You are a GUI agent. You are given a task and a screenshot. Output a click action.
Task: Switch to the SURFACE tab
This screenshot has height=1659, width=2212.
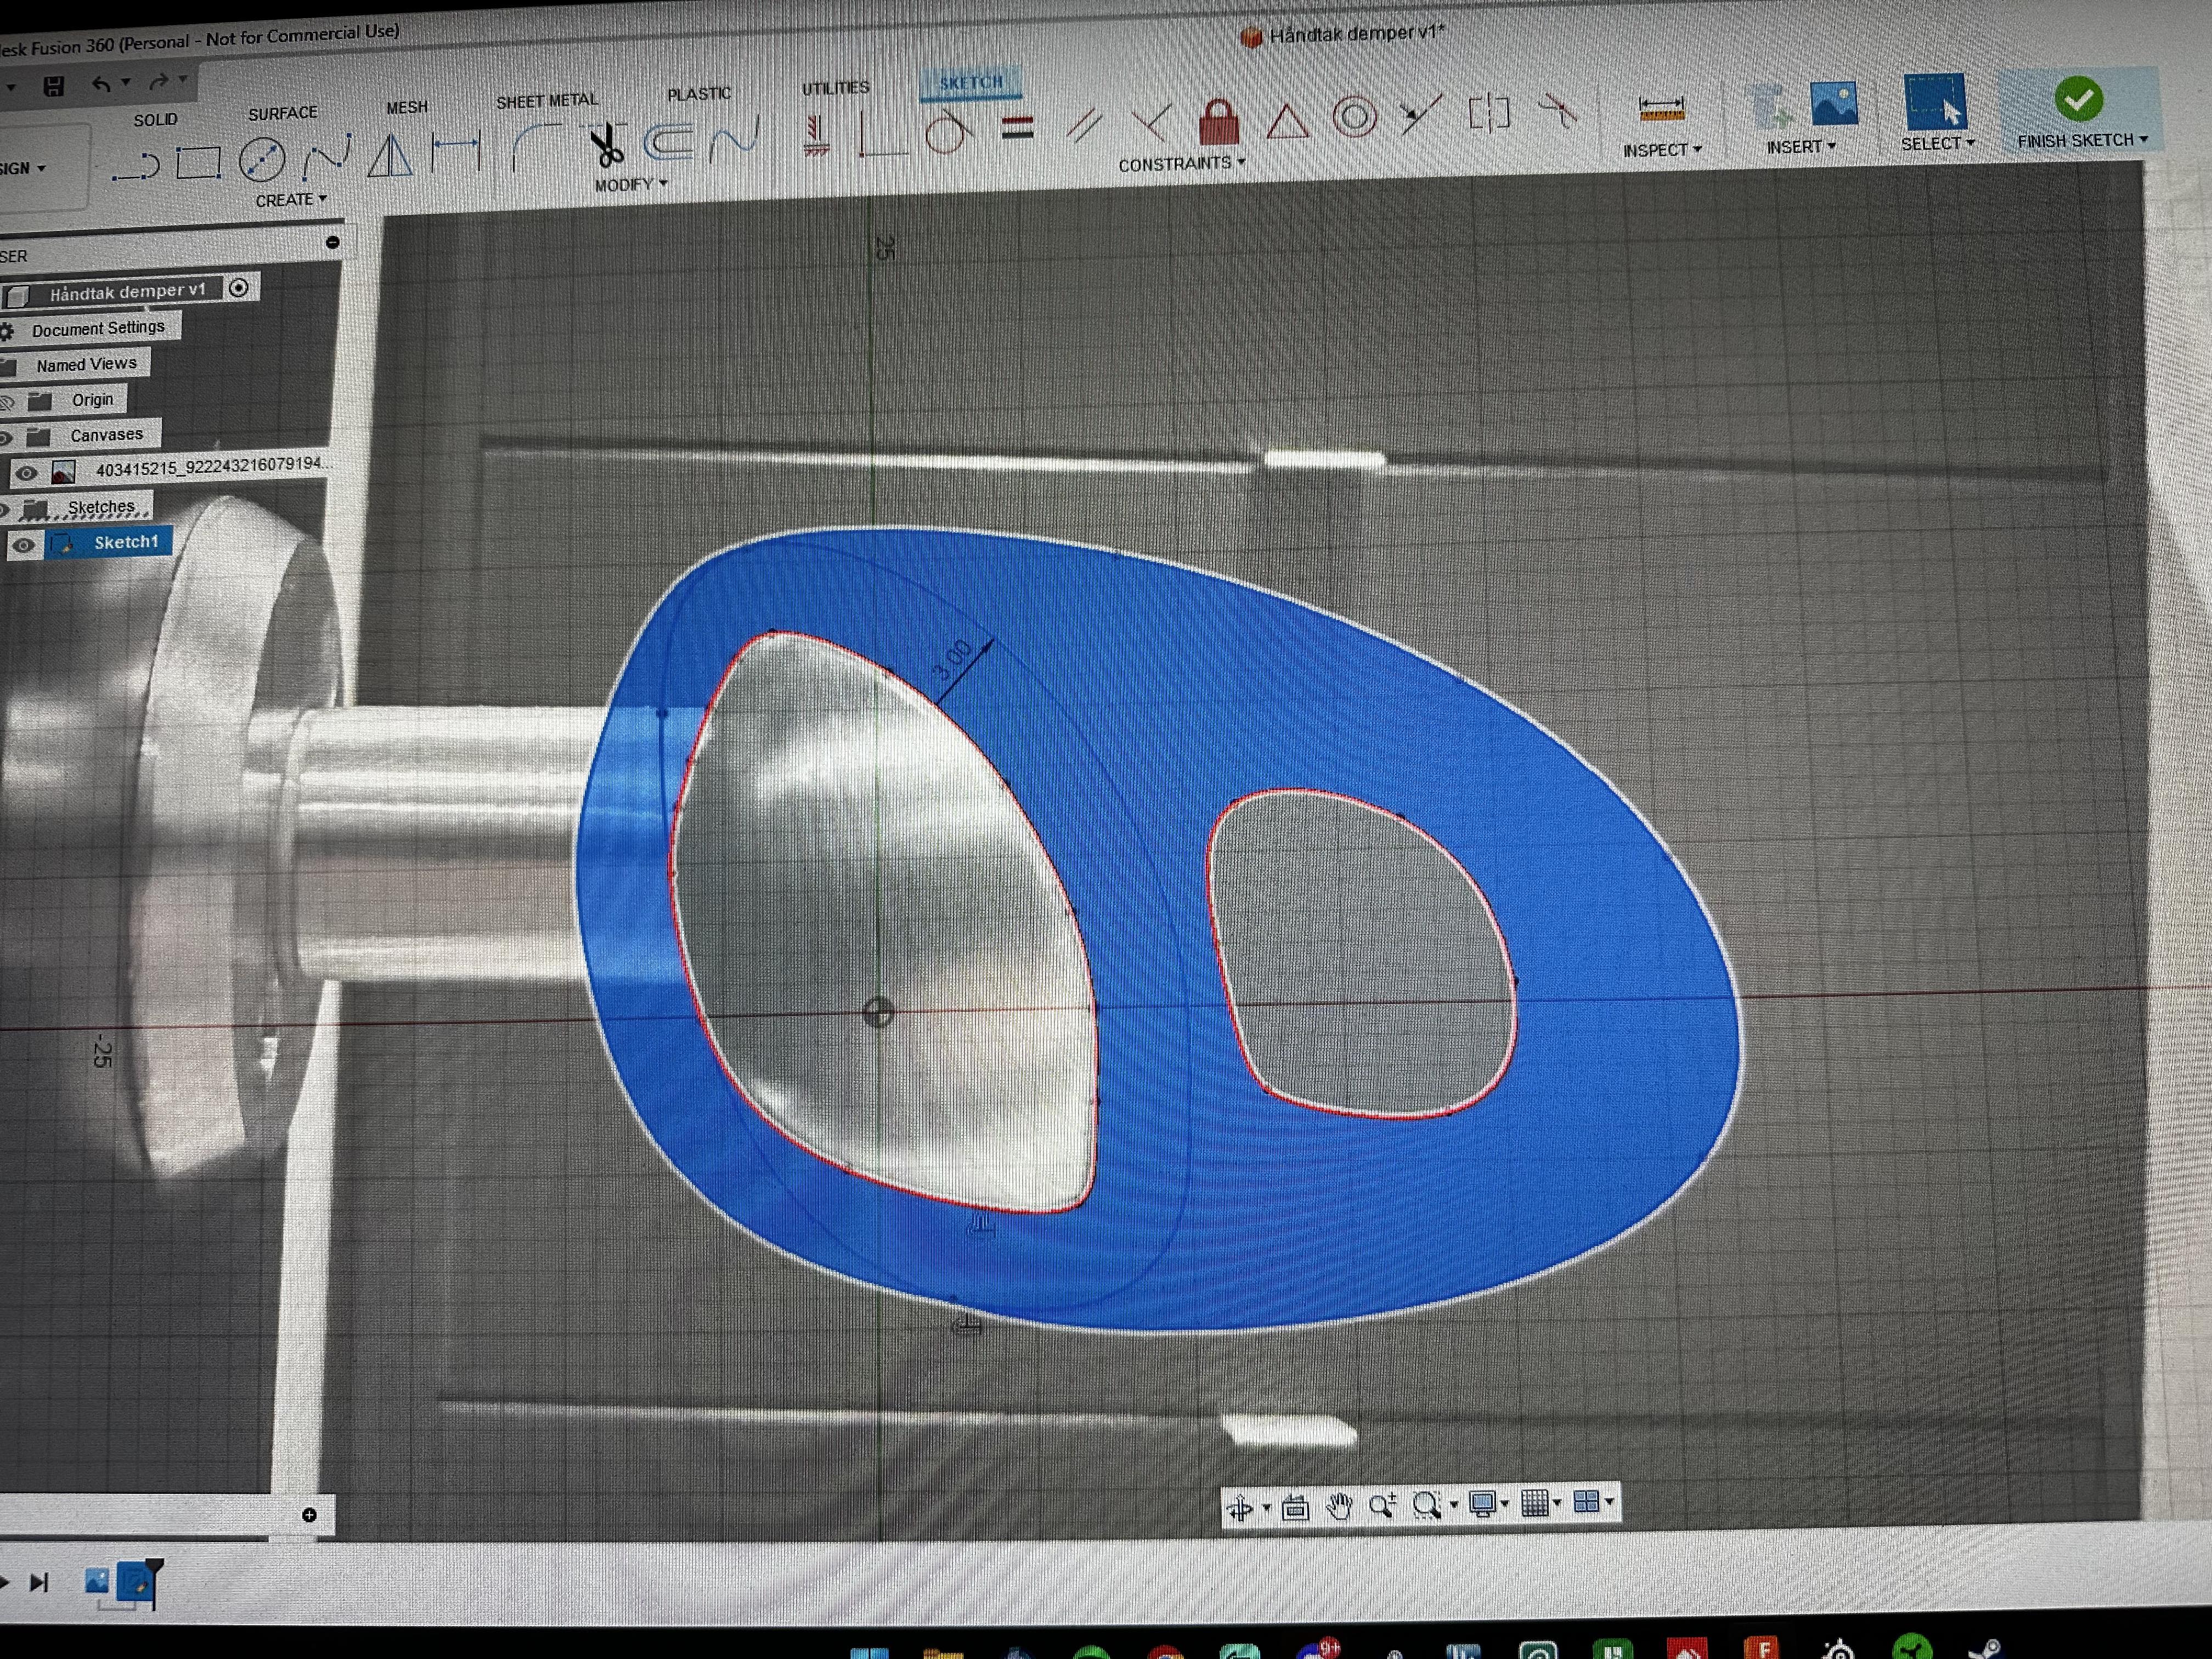point(282,113)
